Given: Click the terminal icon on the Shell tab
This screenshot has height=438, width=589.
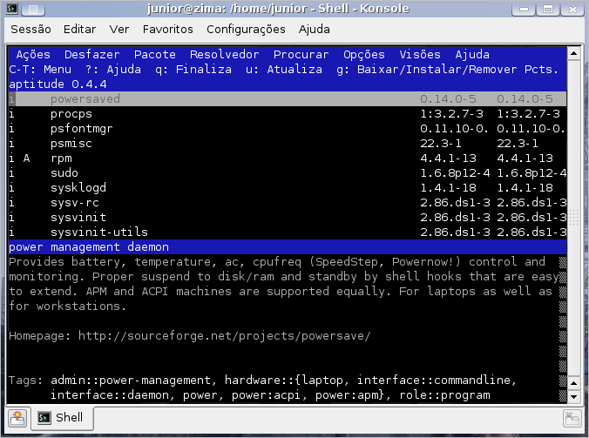Looking at the screenshot, I should coord(44,417).
